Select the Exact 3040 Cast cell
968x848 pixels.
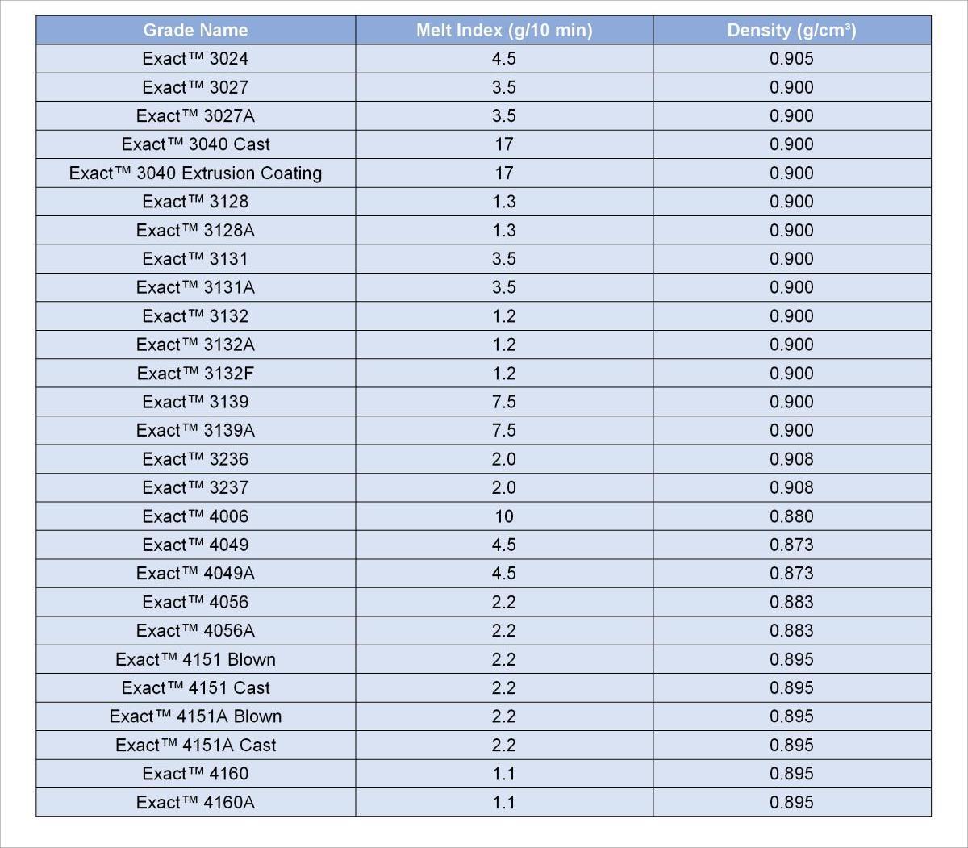196,144
